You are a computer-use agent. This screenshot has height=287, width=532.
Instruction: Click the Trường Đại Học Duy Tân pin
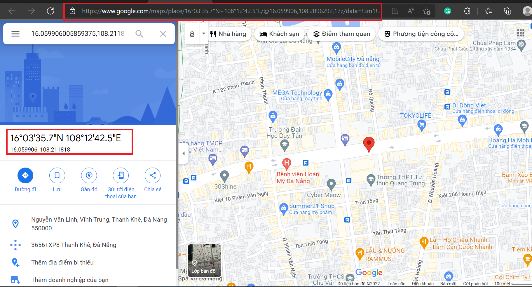(x=285, y=145)
